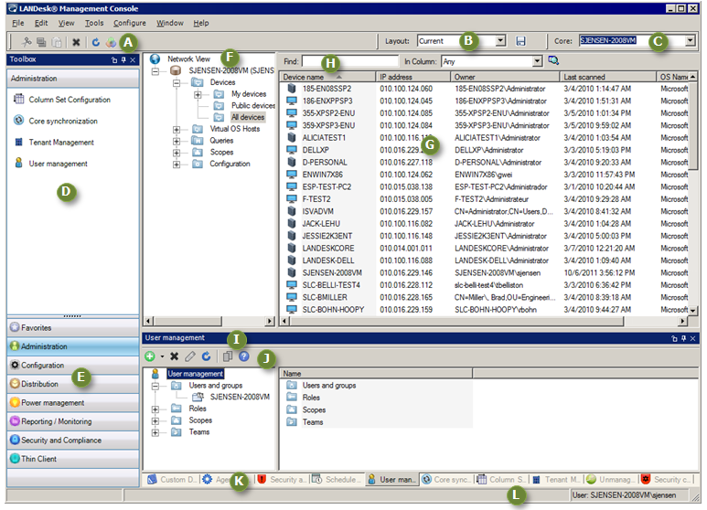Screen dimensions: 707x510
Task: Sort by the Last scanned column header
Action: click(607, 77)
